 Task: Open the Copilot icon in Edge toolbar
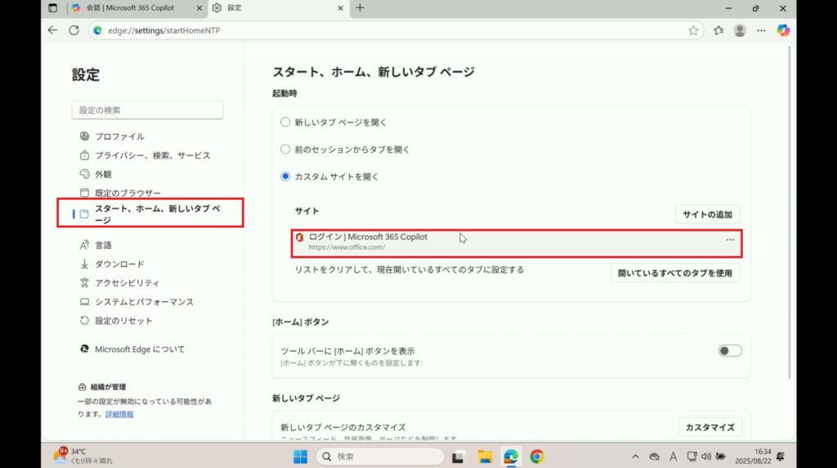coord(783,30)
